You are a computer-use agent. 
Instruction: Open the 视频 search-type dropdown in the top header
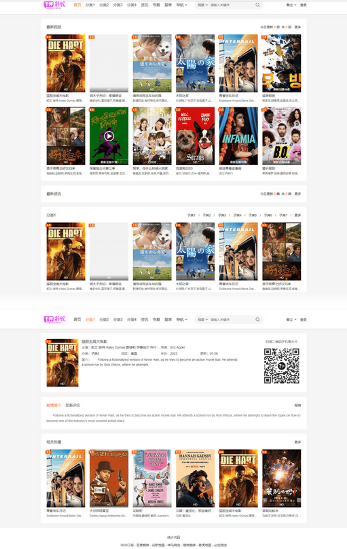coord(202,5)
